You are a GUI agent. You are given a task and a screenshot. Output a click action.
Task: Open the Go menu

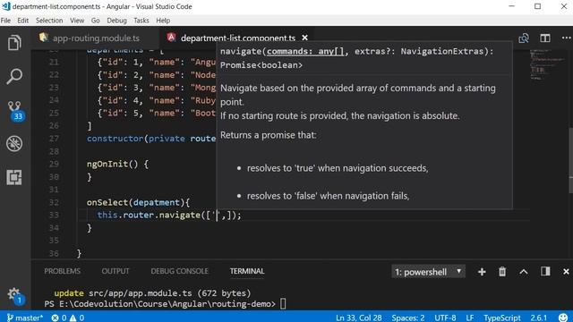[x=96, y=21]
